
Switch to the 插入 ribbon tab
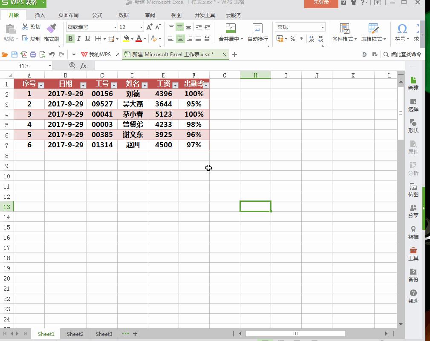[x=40, y=15]
